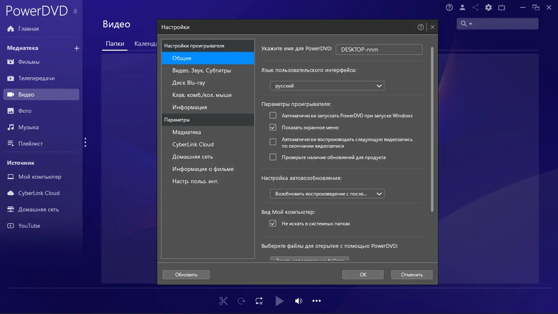
Task: Select Видео, Звук, Субтитры category
Action: 208,70
